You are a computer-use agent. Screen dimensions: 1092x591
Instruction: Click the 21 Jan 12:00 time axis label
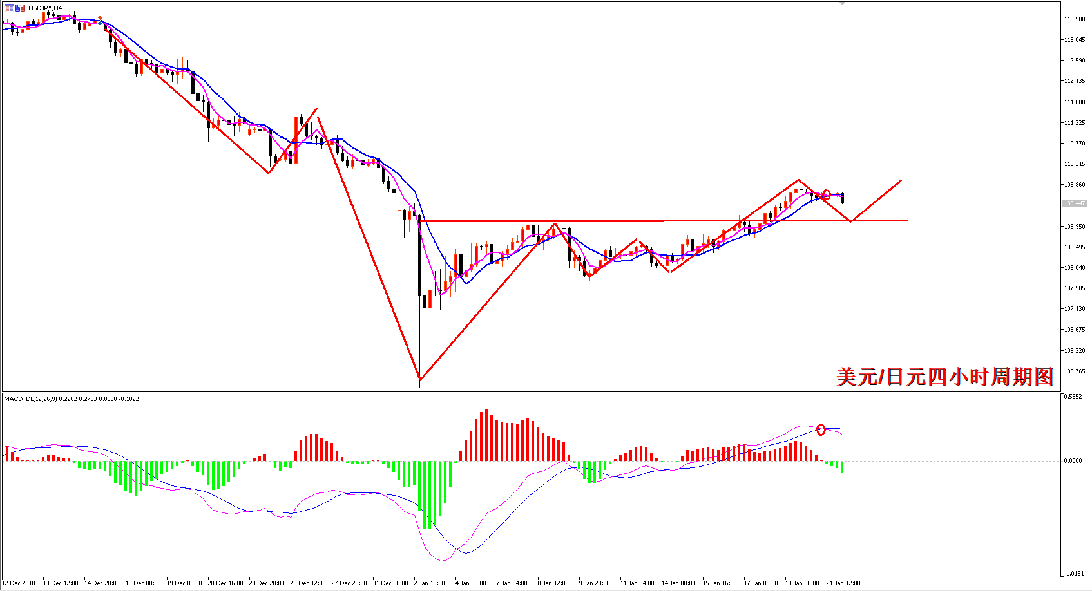tap(843, 583)
